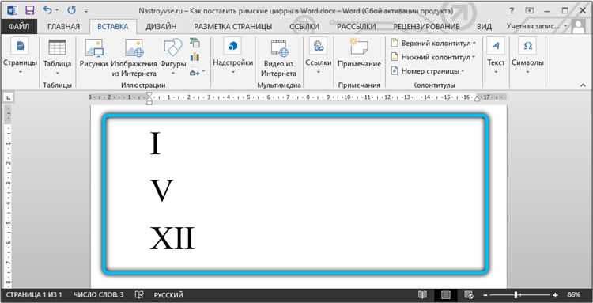This screenshot has width=593, height=303.
Task: Click the spelling proofing status bar icon
Action: 139,295
